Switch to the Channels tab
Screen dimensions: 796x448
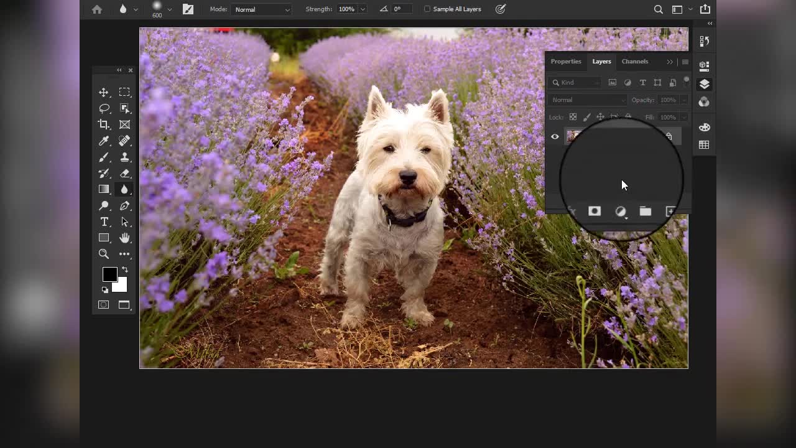[634, 62]
